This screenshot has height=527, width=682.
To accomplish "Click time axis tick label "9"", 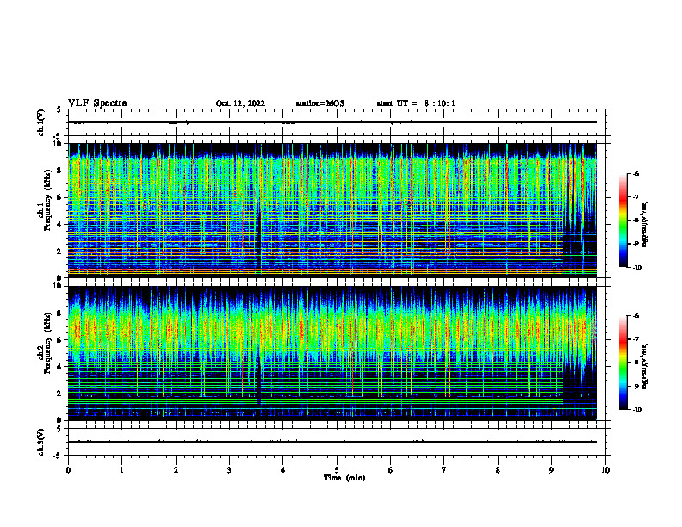I will [551, 470].
